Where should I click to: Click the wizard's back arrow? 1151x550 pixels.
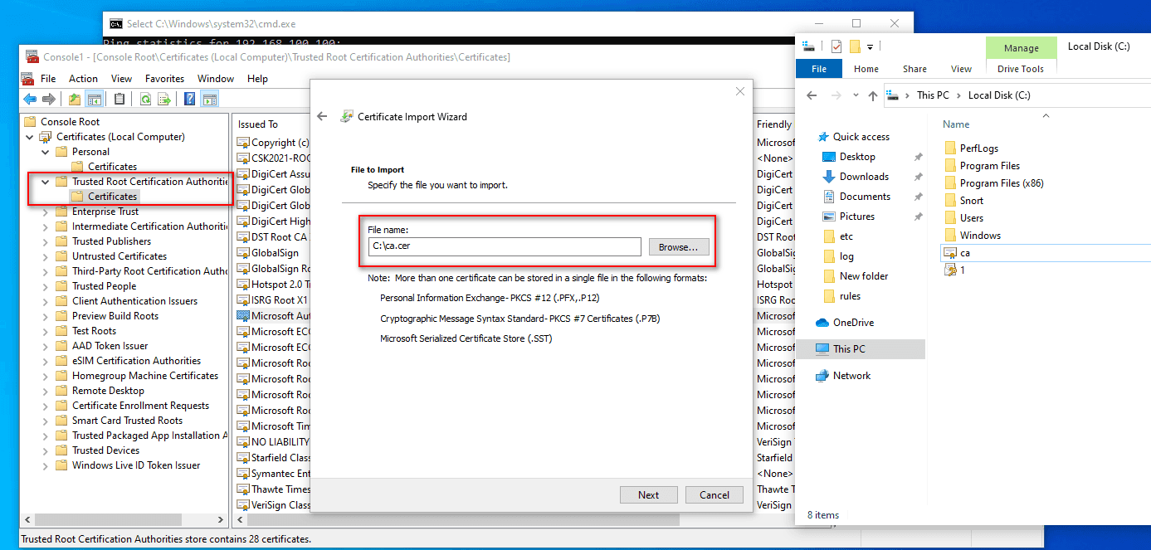coord(323,117)
